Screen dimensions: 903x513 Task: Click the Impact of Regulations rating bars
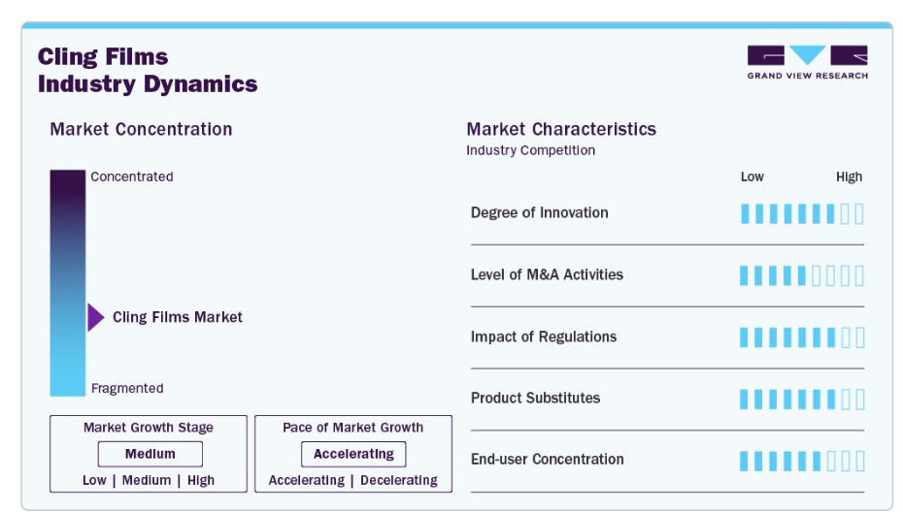(802, 337)
